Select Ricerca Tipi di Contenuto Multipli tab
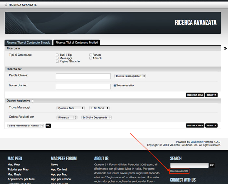 [x=77, y=43]
